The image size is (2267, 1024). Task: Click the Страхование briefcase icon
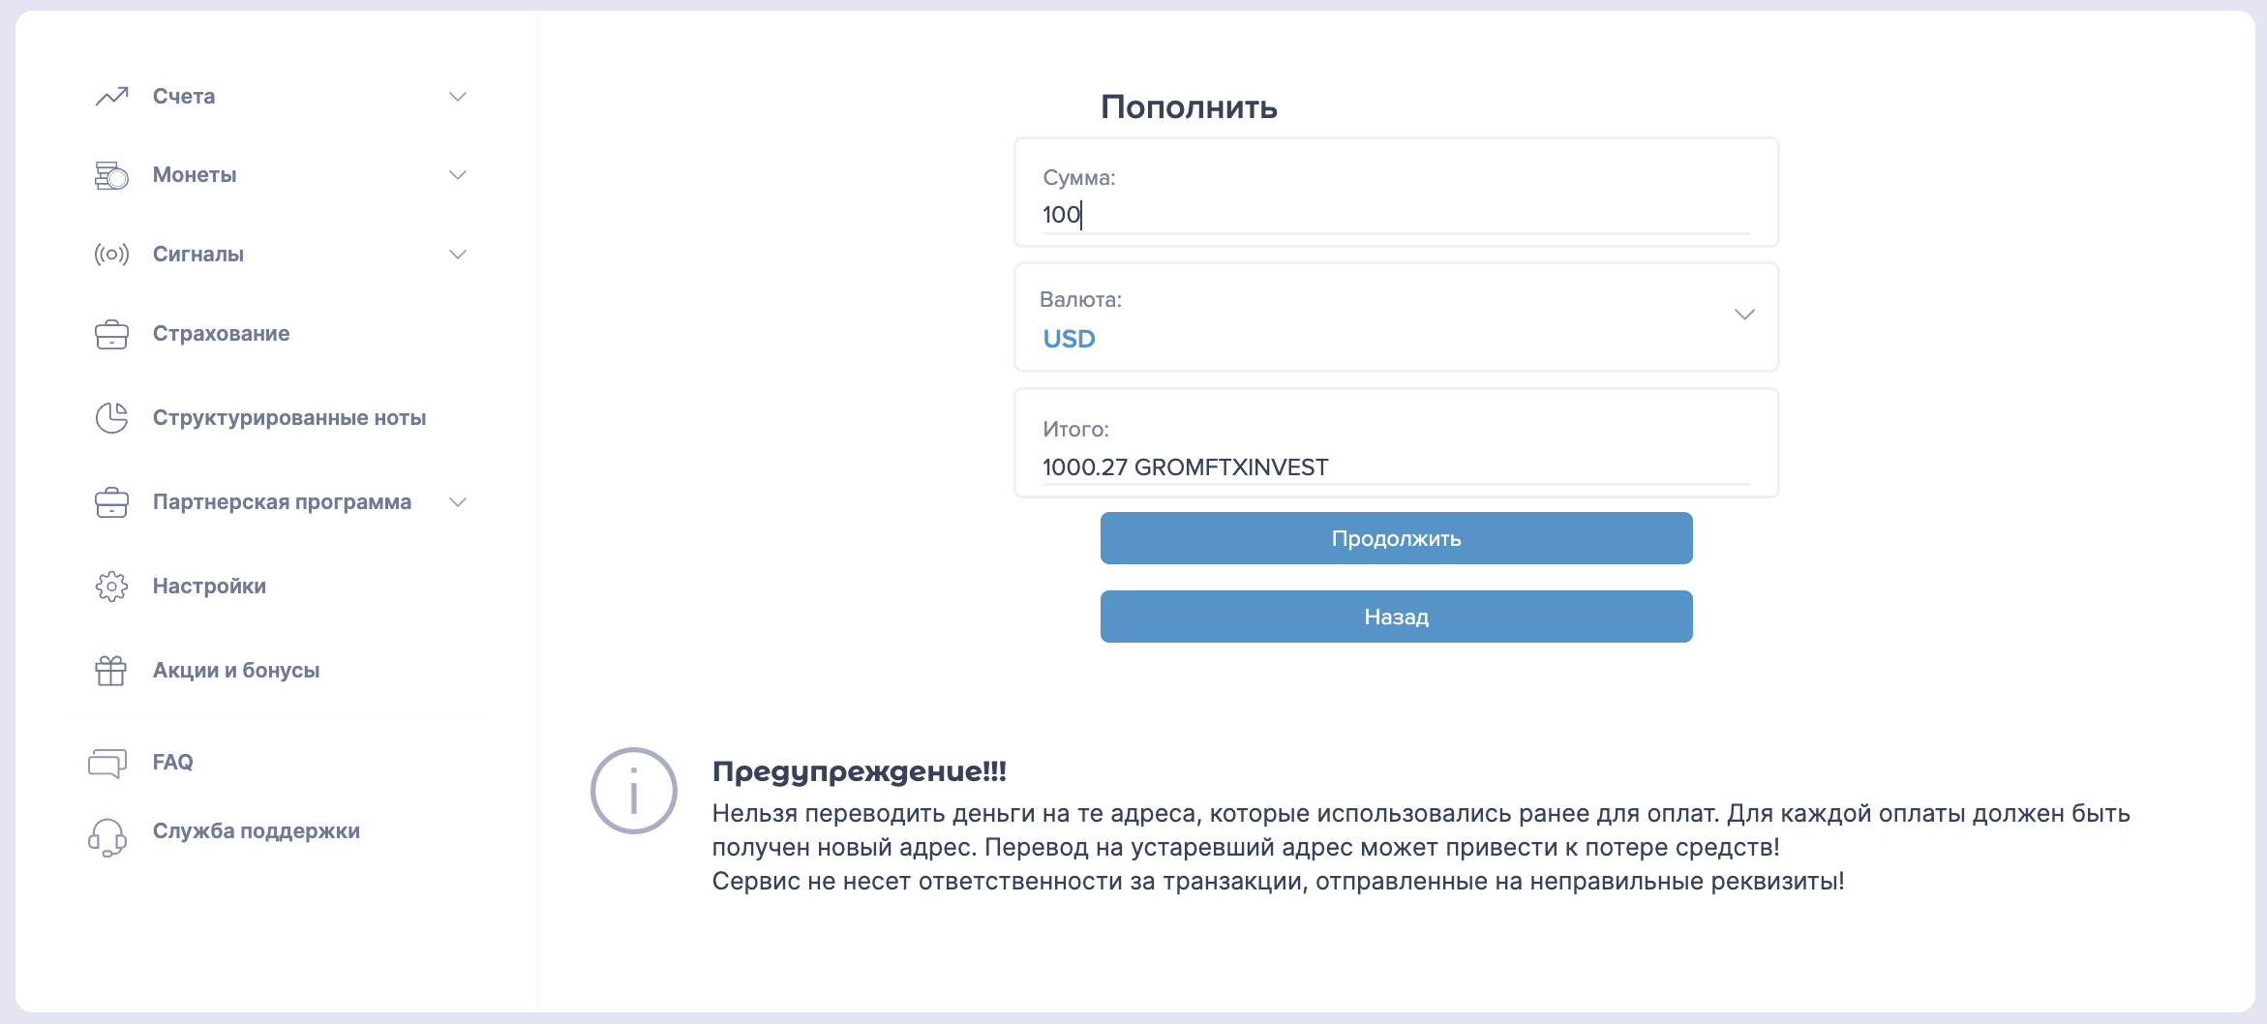point(111,334)
